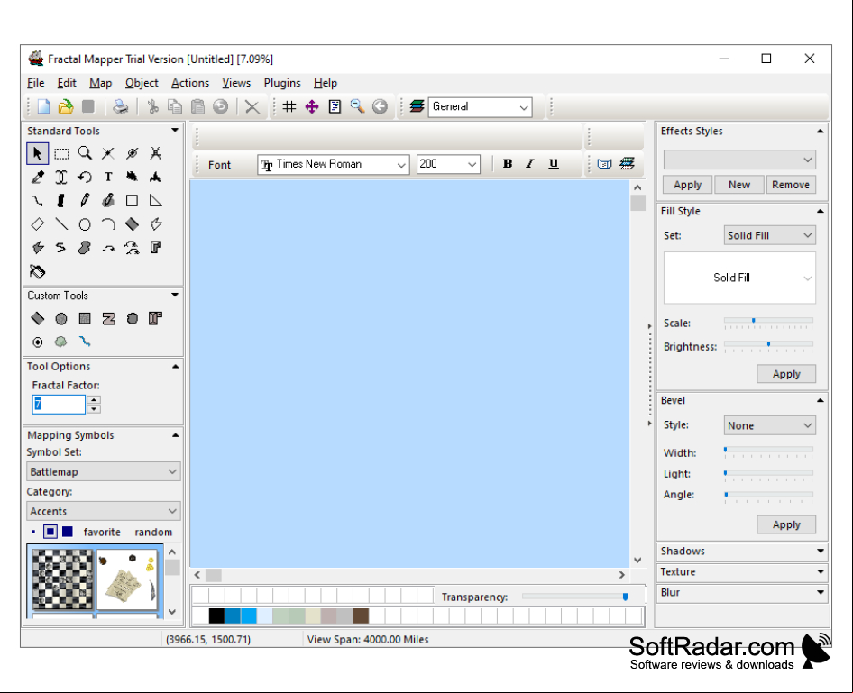
Task: Open the Battlemap symbol set dropdown
Action: [104, 472]
